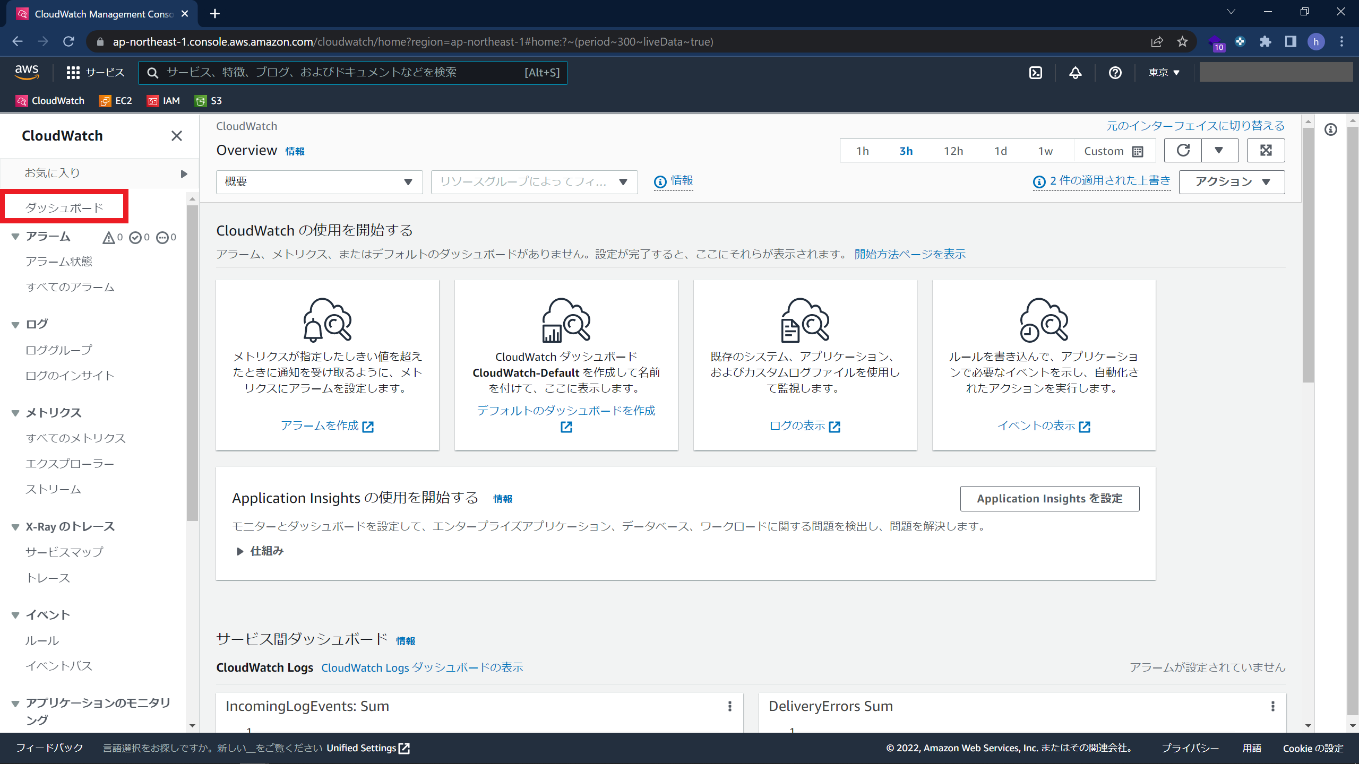This screenshot has width=1359, height=764.
Task: Close the CloudWatch navigation sidebar
Action: click(177, 136)
